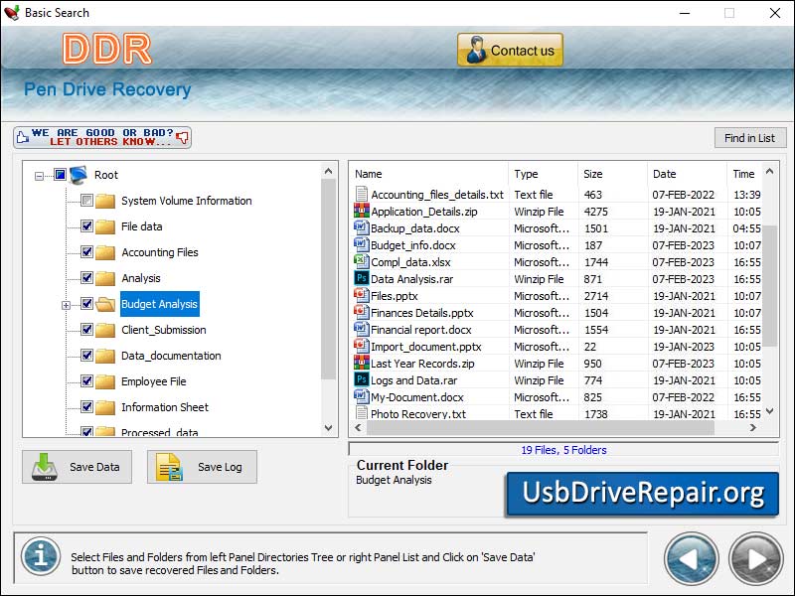Click the Data Analysis.rar file icon
Viewport: 795px width, 596px height.
point(361,278)
